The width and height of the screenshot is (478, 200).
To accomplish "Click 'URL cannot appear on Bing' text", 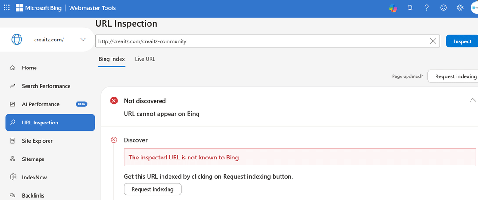I will tap(162, 114).
